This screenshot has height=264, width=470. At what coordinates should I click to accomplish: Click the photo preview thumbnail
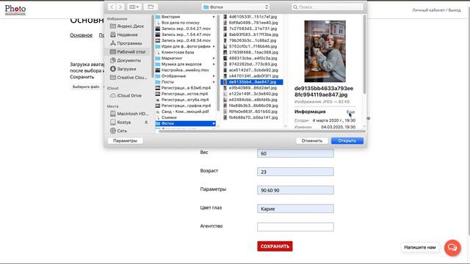325,51
